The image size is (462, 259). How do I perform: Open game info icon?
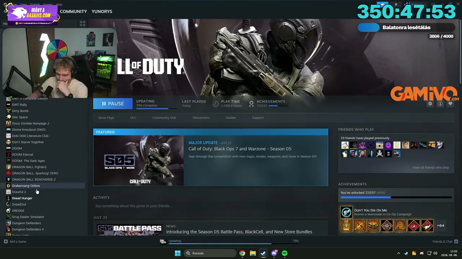coord(440,104)
